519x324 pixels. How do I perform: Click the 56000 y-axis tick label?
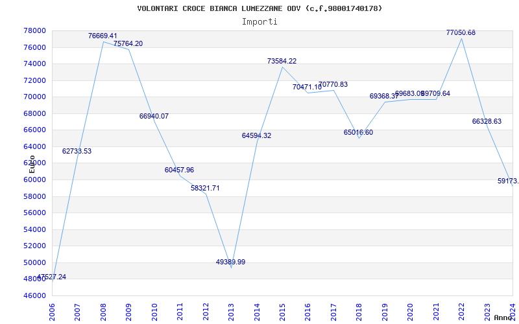[34, 213]
